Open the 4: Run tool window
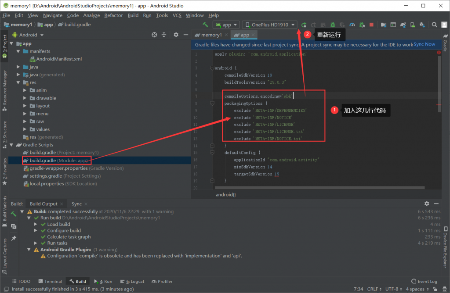Screen dimensions: 450x293 (x=103, y=282)
